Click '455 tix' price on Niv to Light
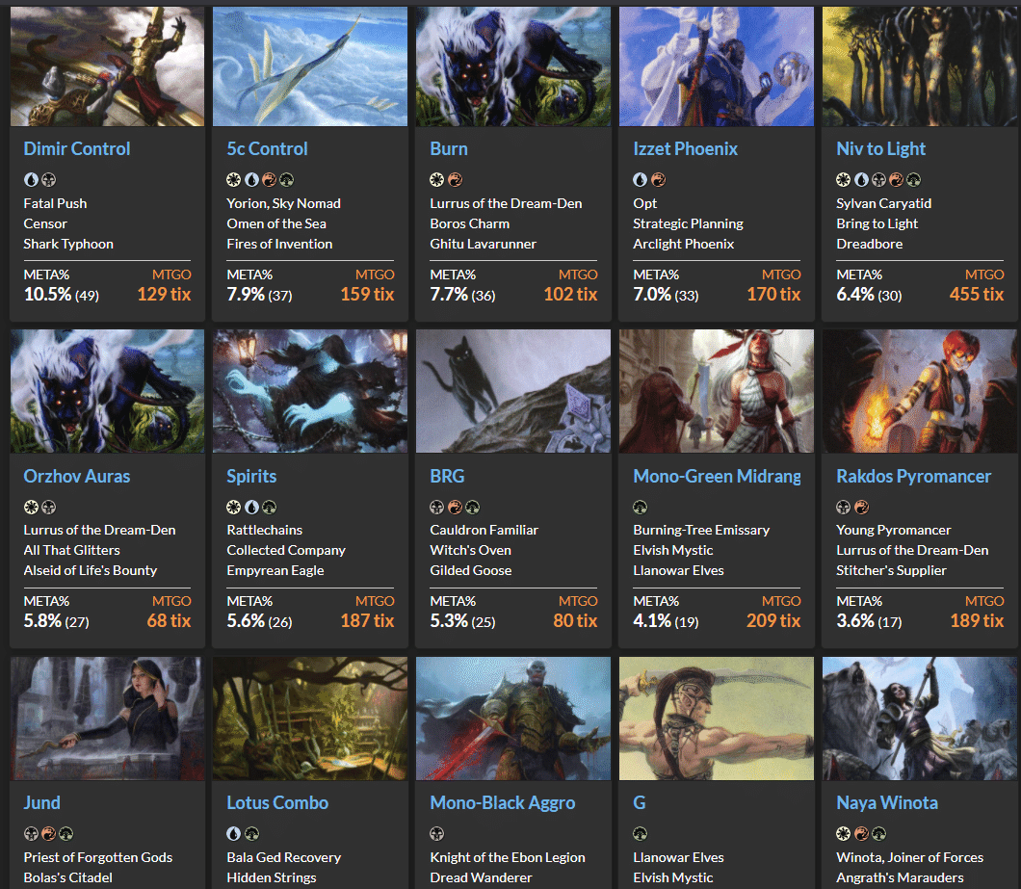Screen dimensions: 1021x889 pos(976,295)
